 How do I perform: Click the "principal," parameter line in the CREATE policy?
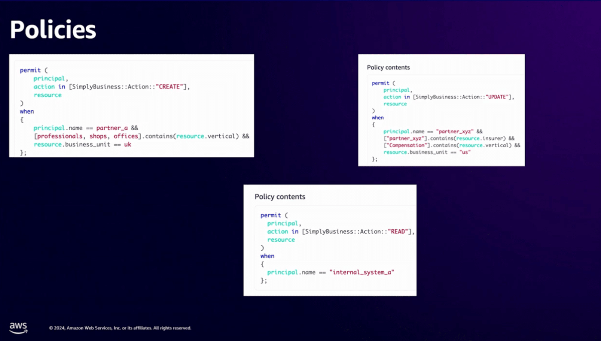tap(51, 79)
